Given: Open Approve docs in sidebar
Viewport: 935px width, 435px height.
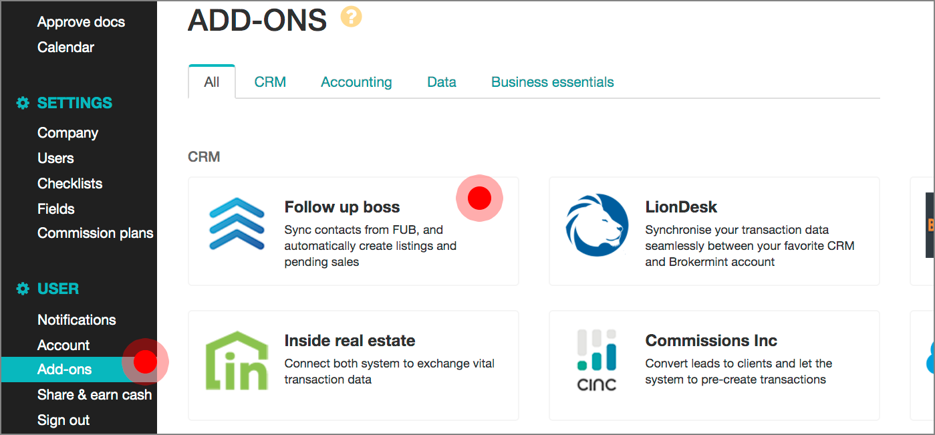Looking at the screenshot, I should coord(81,22).
